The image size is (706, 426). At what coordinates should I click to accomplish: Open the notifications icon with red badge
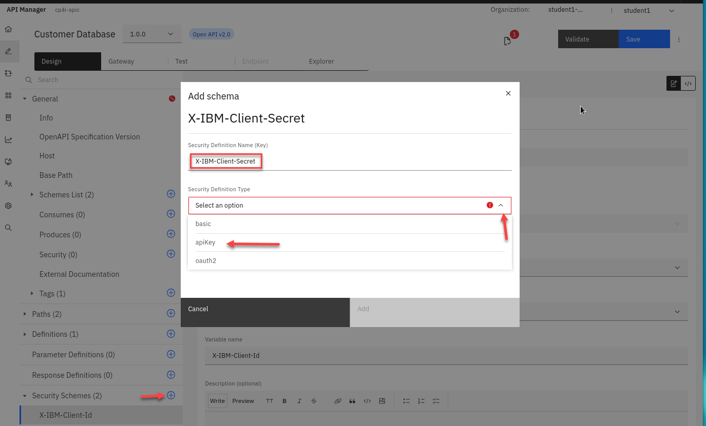(508, 40)
